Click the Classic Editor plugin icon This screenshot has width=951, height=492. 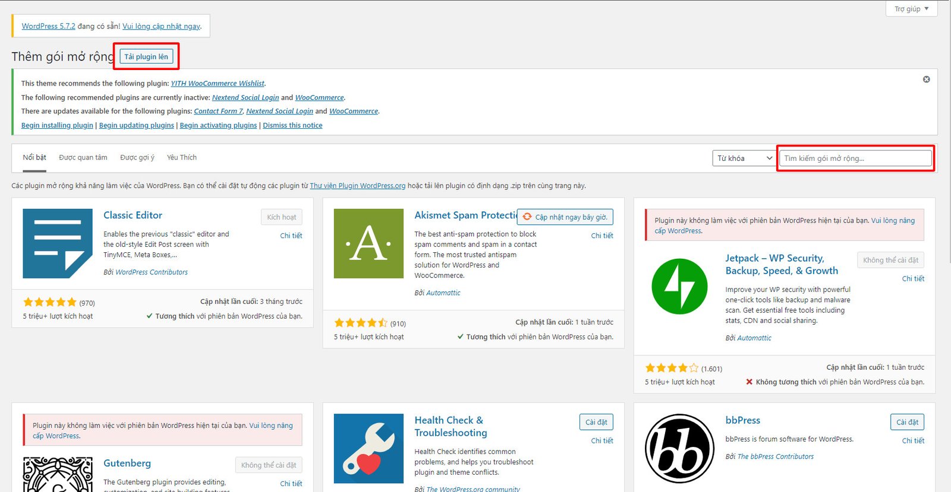pyautogui.click(x=58, y=243)
